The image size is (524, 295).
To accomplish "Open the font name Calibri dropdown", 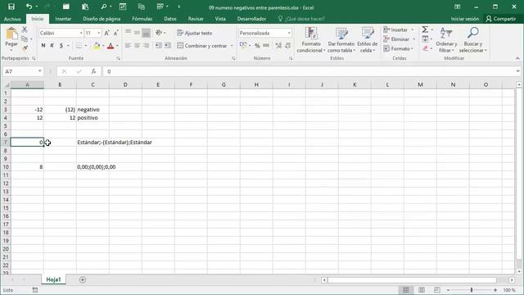I will tap(81, 33).
